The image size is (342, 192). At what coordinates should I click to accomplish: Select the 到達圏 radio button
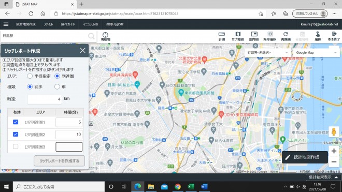[57, 76]
